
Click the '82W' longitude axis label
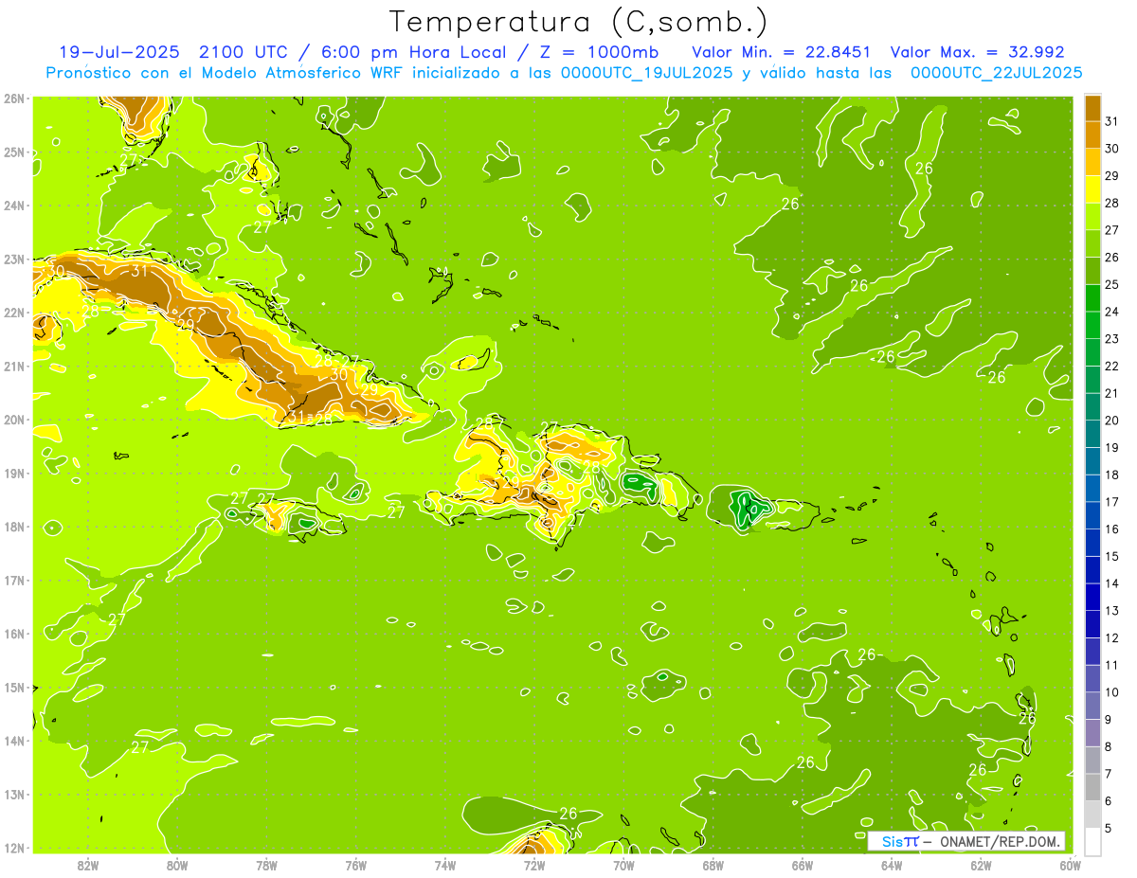[87, 865]
